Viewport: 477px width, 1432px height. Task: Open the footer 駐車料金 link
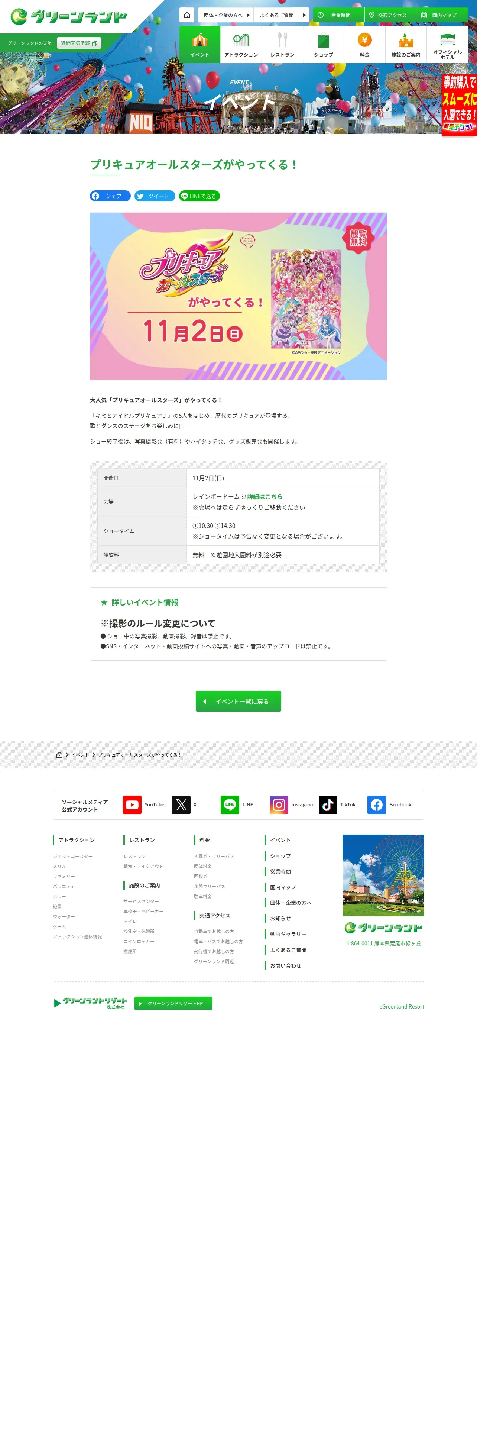[203, 897]
